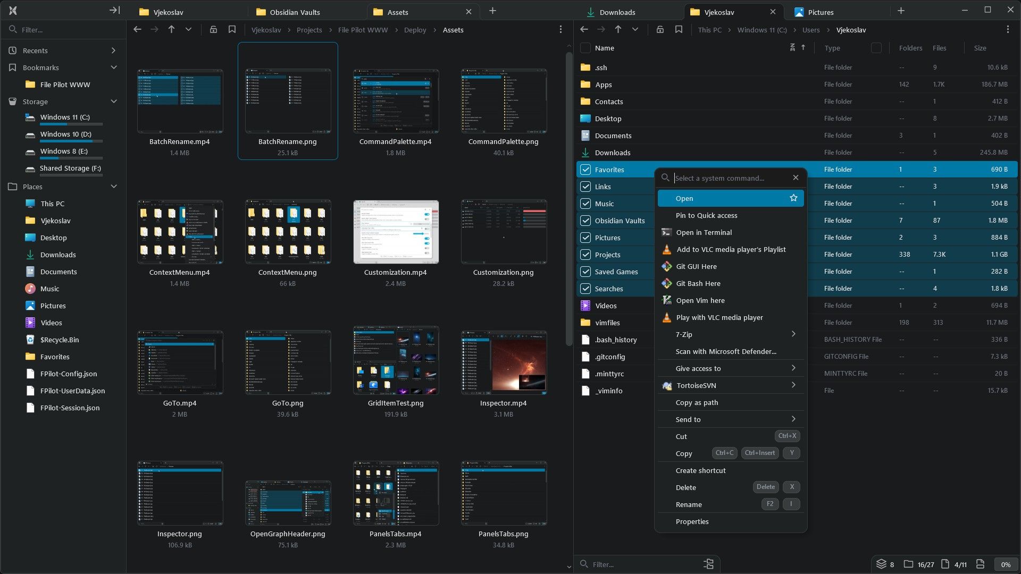The width and height of the screenshot is (1021, 574).
Task: Click the Projects breadcrumb link
Action: pyautogui.click(x=309, y=30)
